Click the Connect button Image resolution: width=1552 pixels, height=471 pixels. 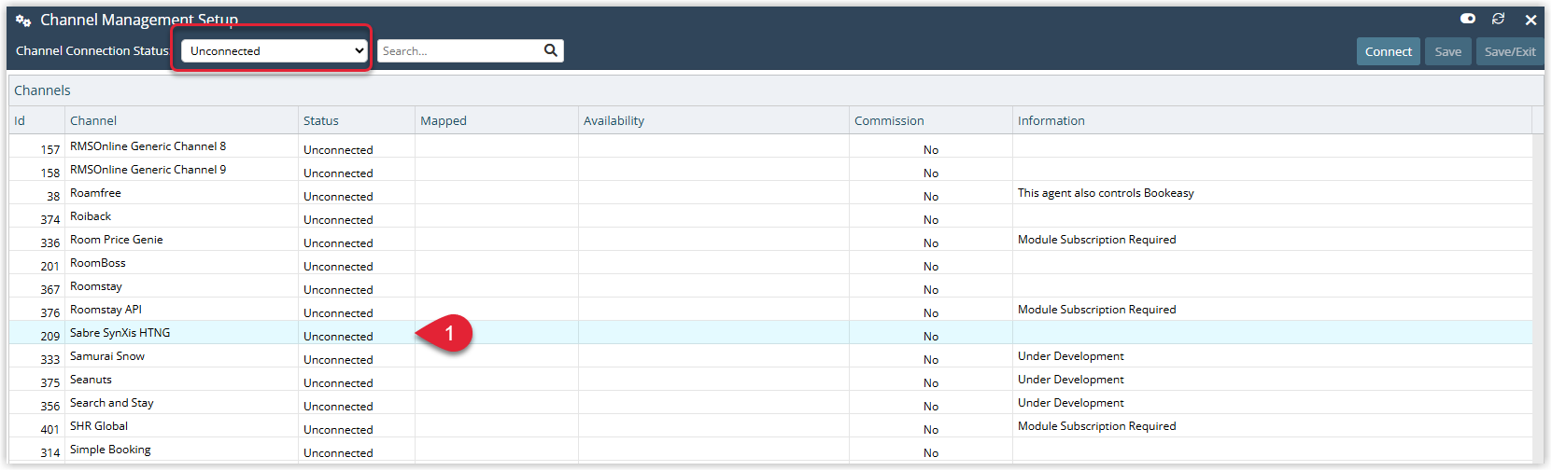pos(1388,51)
